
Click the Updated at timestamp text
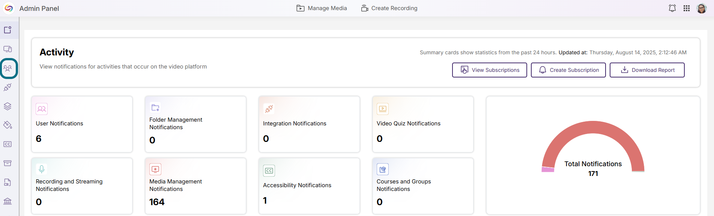pos(622,53)
